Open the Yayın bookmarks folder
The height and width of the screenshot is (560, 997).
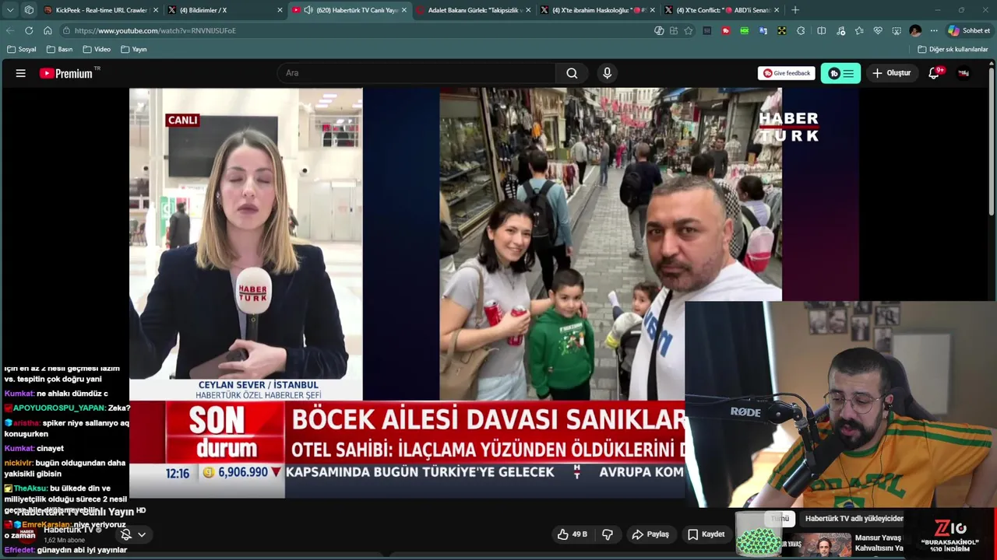134,49
